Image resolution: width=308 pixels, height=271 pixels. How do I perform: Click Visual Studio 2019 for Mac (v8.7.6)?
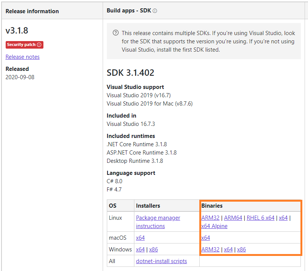[150, 104]
